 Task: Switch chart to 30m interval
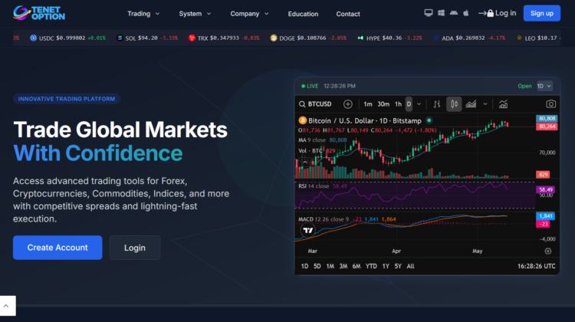pos(383,104)
